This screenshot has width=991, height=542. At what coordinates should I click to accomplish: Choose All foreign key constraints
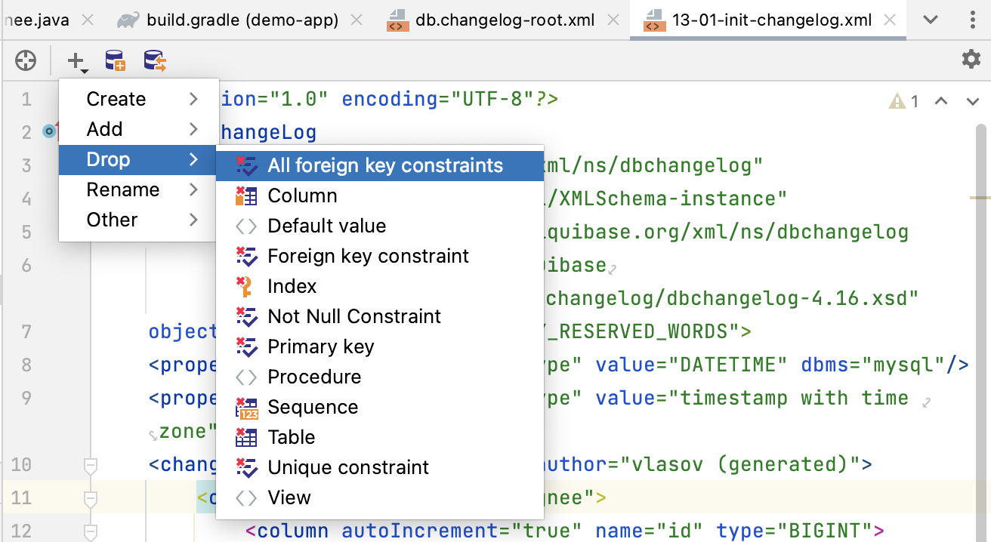click(x=380, y=165)
